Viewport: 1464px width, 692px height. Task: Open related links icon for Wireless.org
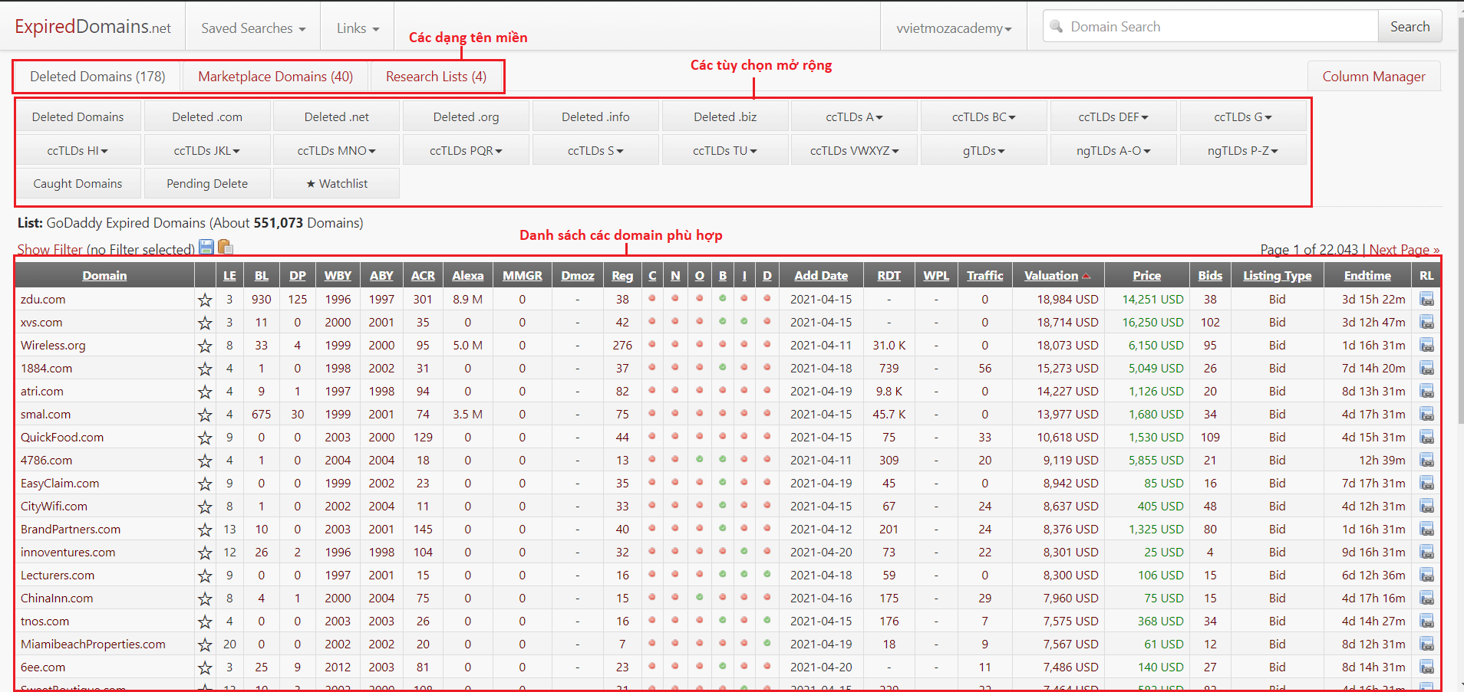[x=1426, y=346]
